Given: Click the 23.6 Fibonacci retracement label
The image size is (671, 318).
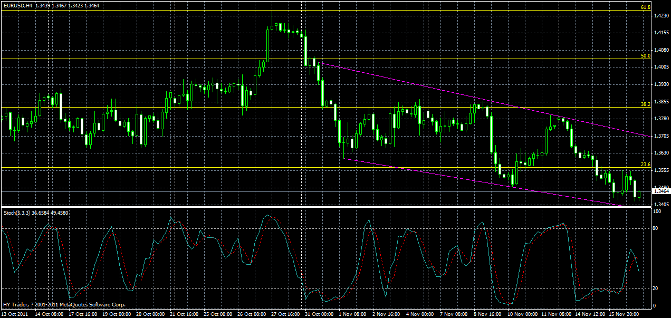Looking at the screenshot, I should point(645,165).
